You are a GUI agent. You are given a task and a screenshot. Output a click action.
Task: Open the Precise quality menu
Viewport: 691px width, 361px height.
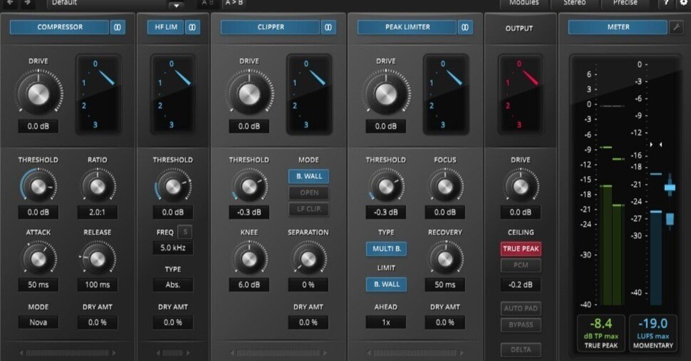tap(625, 3)
